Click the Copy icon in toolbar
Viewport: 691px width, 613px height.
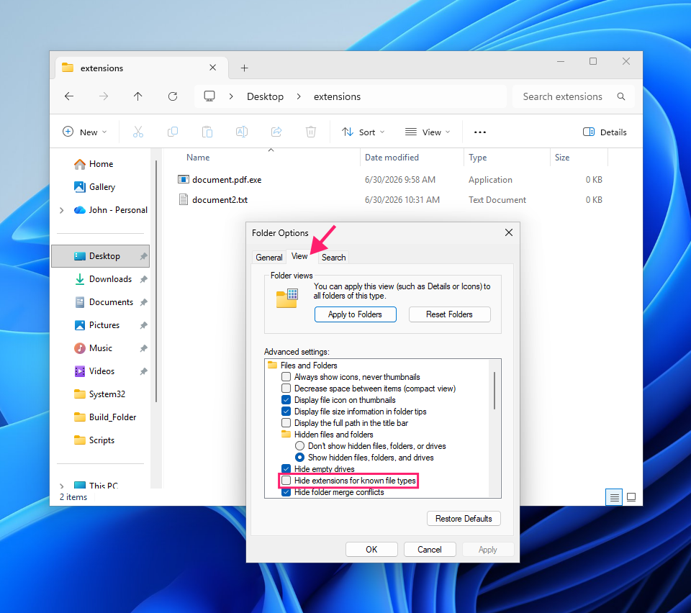(x=173, y=132)
